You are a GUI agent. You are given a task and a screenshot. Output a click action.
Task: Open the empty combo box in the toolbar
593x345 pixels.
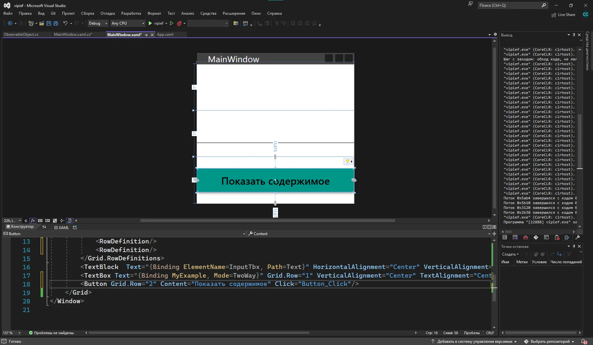tap(208, 23)
